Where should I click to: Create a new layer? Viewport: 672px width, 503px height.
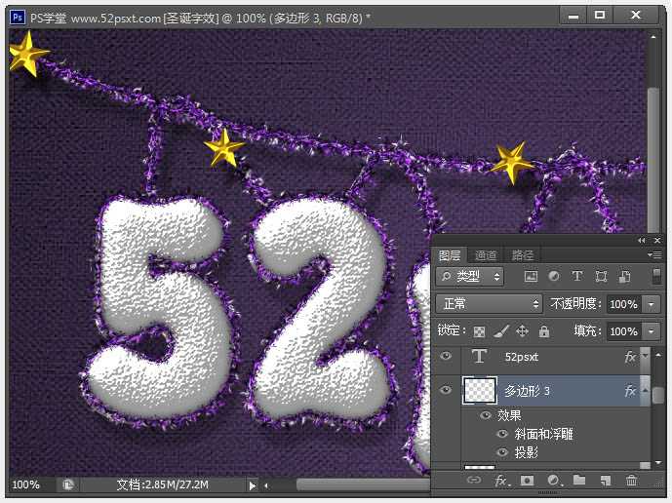point(606,481)
